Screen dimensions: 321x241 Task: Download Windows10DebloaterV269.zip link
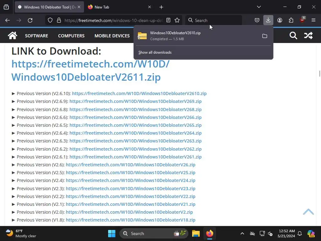coord(135,101)
